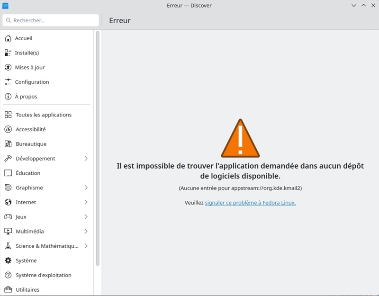Viewport: 379px width, 296px height.
Task: Expand the Internet category chevron
Action: (86, 202)
